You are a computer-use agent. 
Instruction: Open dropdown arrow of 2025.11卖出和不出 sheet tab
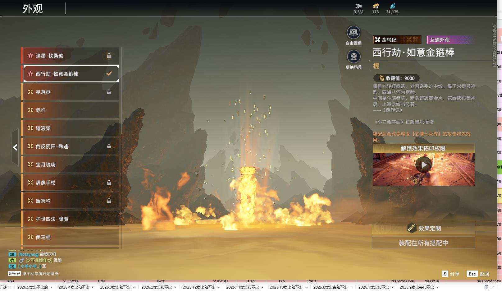pos(262,287)
